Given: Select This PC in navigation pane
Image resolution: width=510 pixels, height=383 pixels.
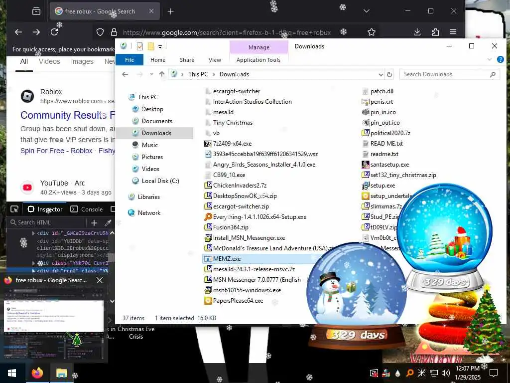Looking at the screenshot, I should 147,97.
